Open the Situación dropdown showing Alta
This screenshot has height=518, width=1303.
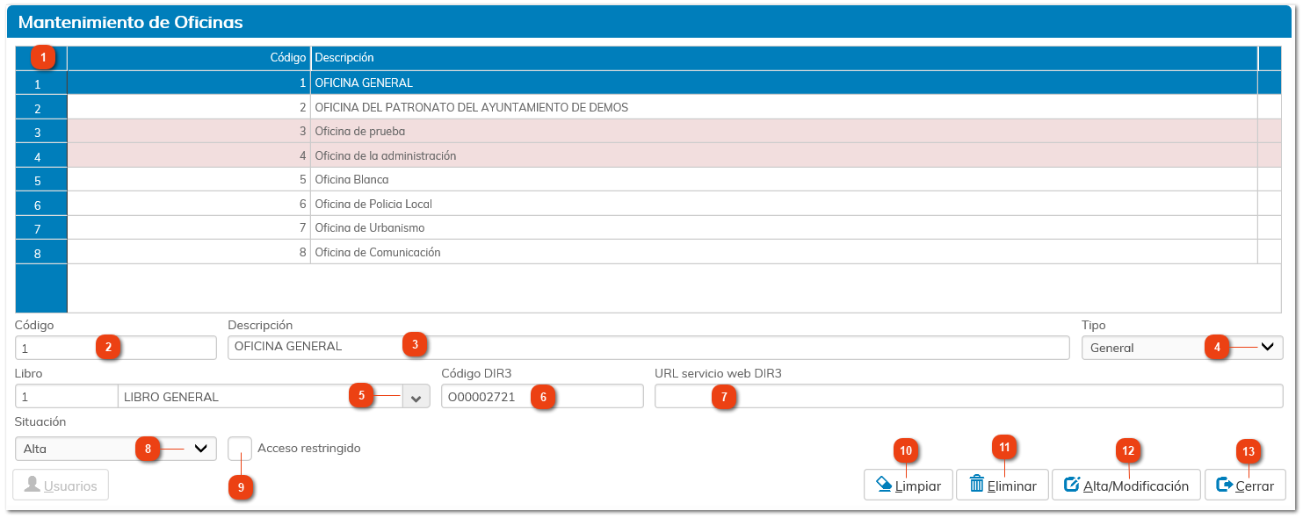(116, 449)
